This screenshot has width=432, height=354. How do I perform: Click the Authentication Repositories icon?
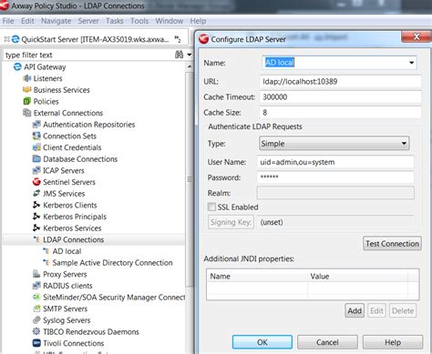click(36, 125)
